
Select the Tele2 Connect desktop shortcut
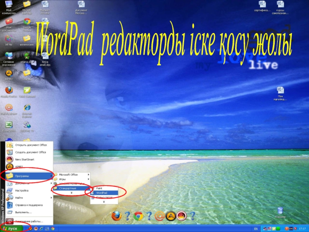(27, 92)
